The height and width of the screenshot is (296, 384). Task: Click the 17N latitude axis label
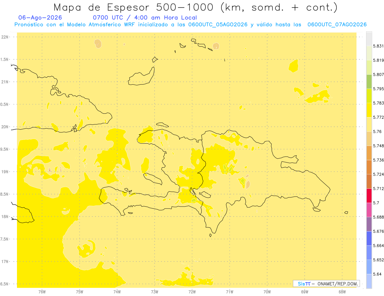[x=5, y=262]
